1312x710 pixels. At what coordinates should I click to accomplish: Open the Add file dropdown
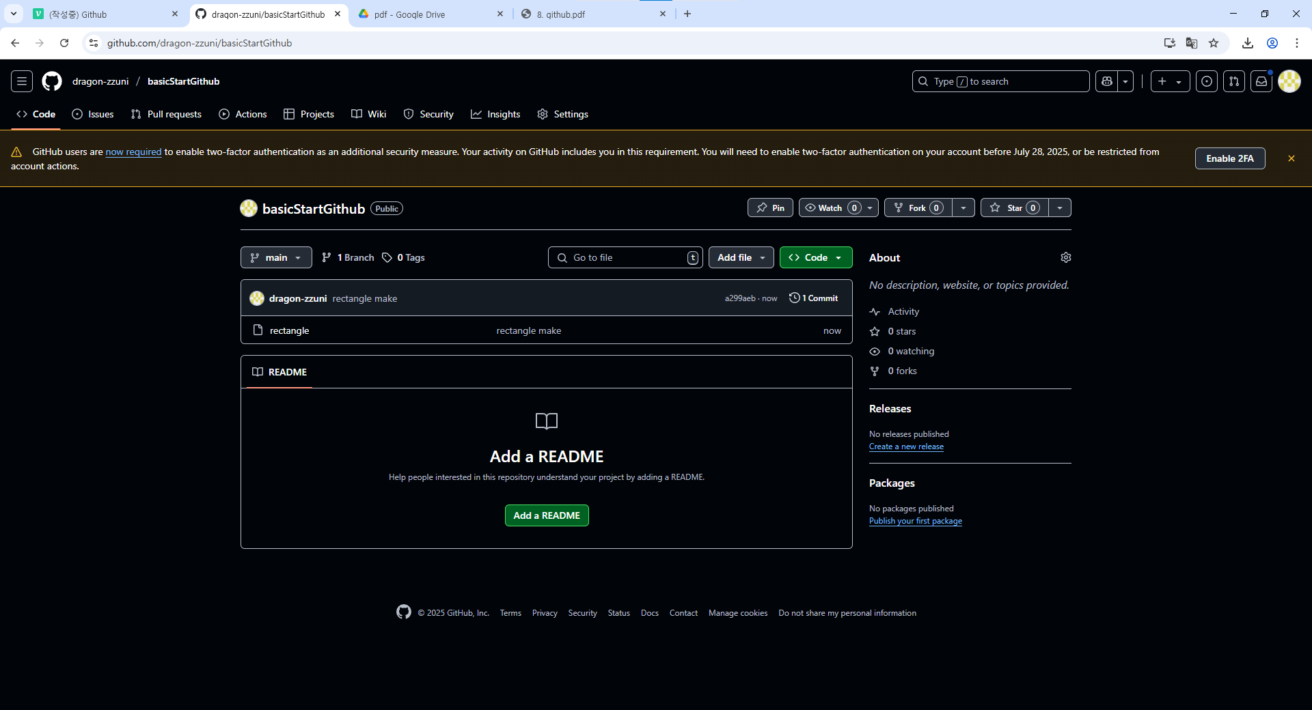pyautogui.click(x=741, y=257)
